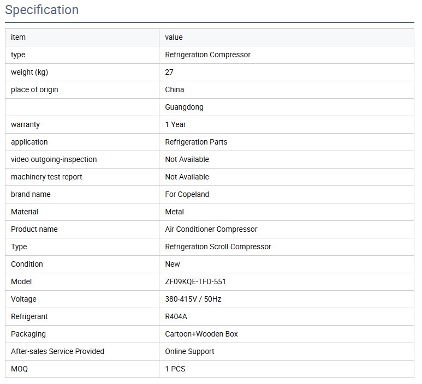Click the 1 Year warranty value
The width and height of the screenshot is (422, 384).
175,124
